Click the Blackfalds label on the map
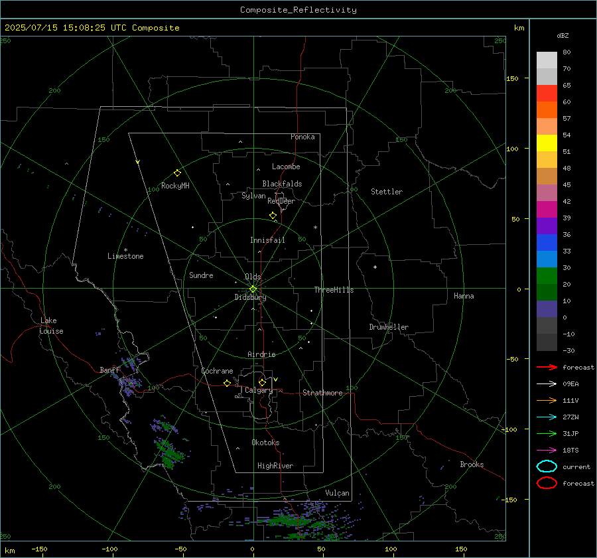The width and height of the screenshot is (597, 558). (282, 184)
